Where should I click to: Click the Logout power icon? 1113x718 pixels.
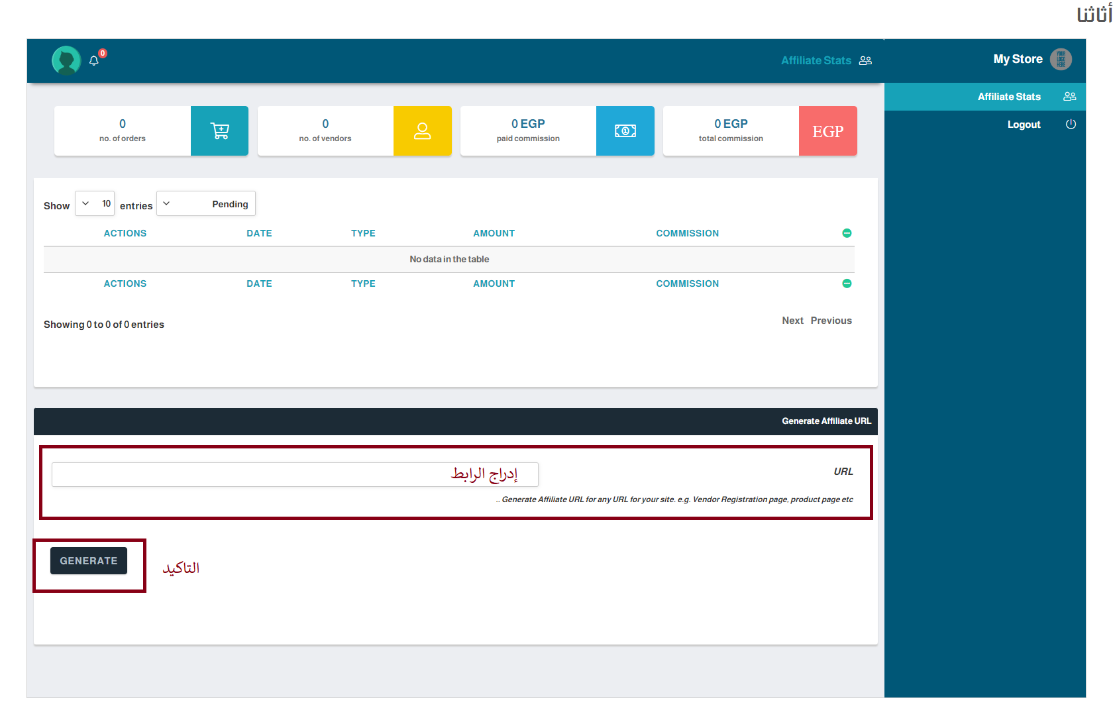click(x=1070, y=125)
